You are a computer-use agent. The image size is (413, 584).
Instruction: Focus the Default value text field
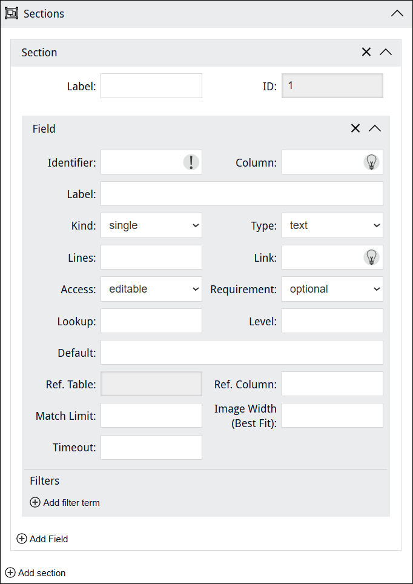[x=242, y=352]
